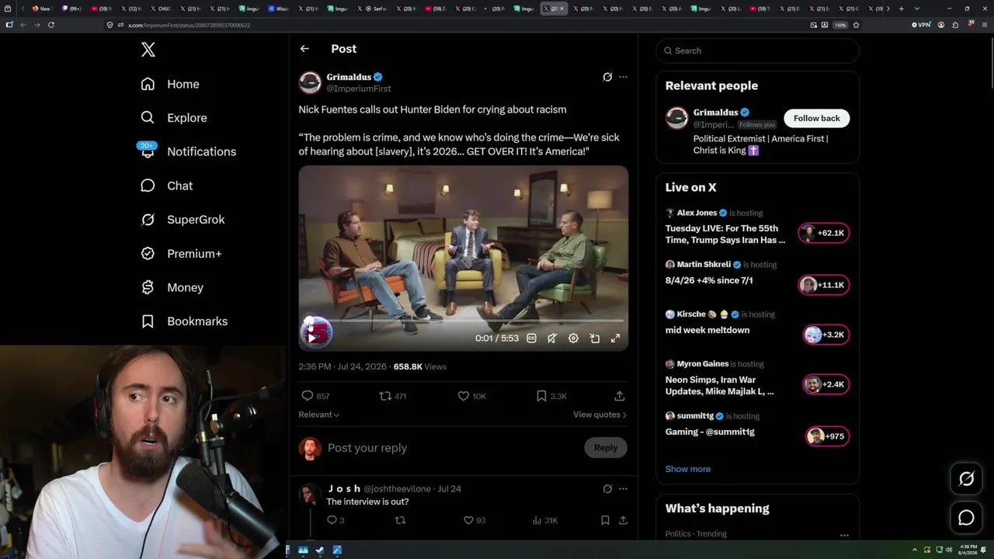Open Bookmarks in the sidebar
Image resolution: width=994 pixels, height=559 pixels.
(x=184, y=321)
